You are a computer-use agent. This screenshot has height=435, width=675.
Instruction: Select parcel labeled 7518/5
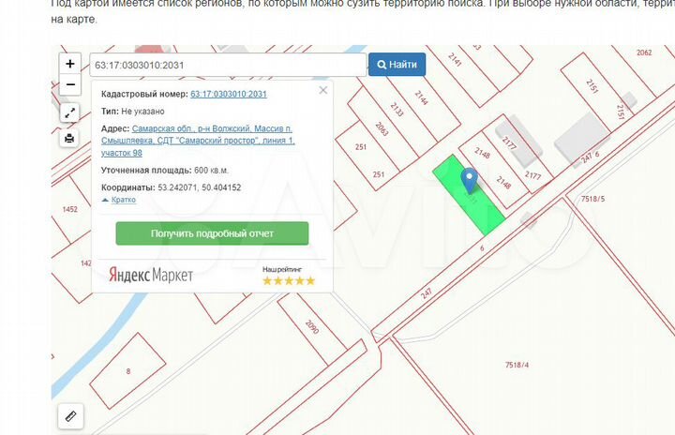coord(592,199)
